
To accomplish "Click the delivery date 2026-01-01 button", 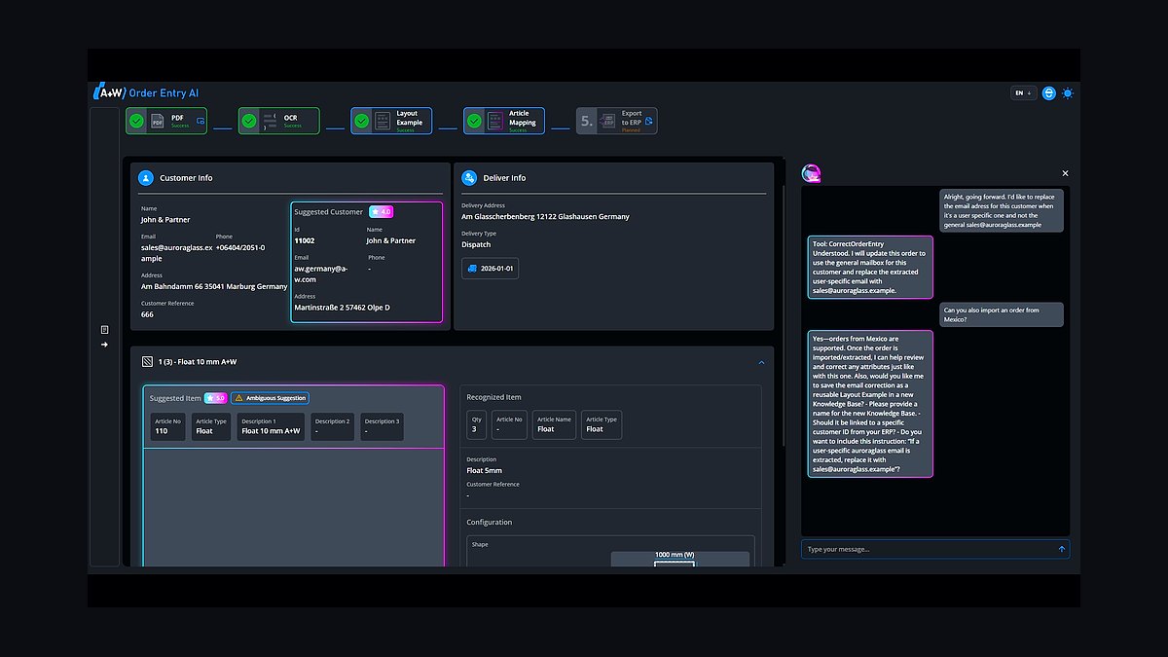I will pyautogui.click(x=490, y=268).
